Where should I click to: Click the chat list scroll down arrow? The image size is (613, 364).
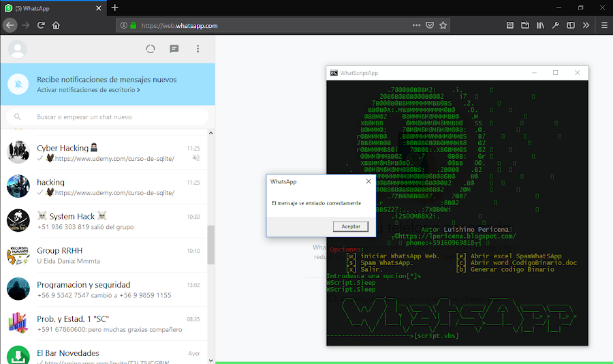pos(210,361)
